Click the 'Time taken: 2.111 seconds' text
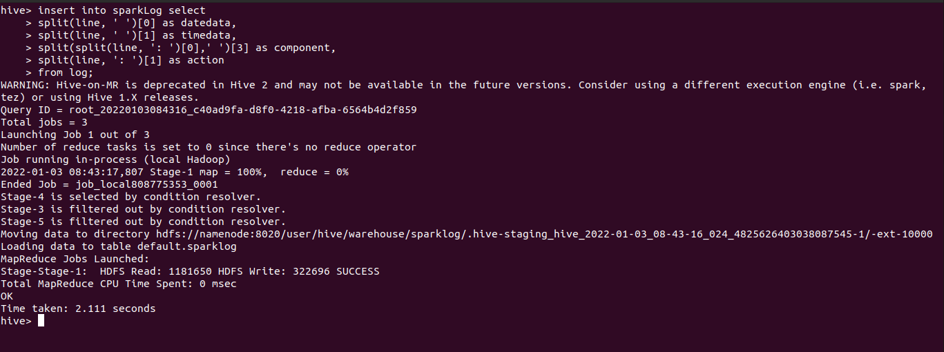Viewport: 944px width, 352px height. (x=78, y=309)
